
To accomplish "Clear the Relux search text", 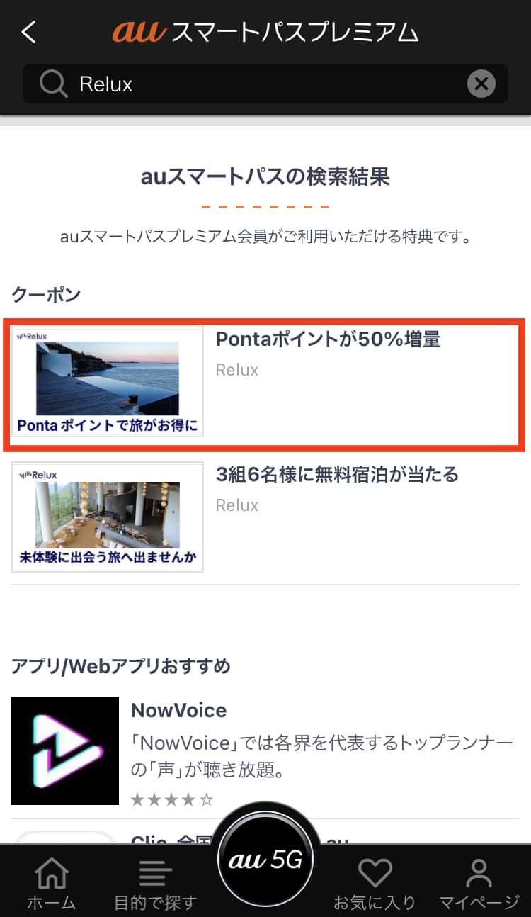I will click(481, 84).
